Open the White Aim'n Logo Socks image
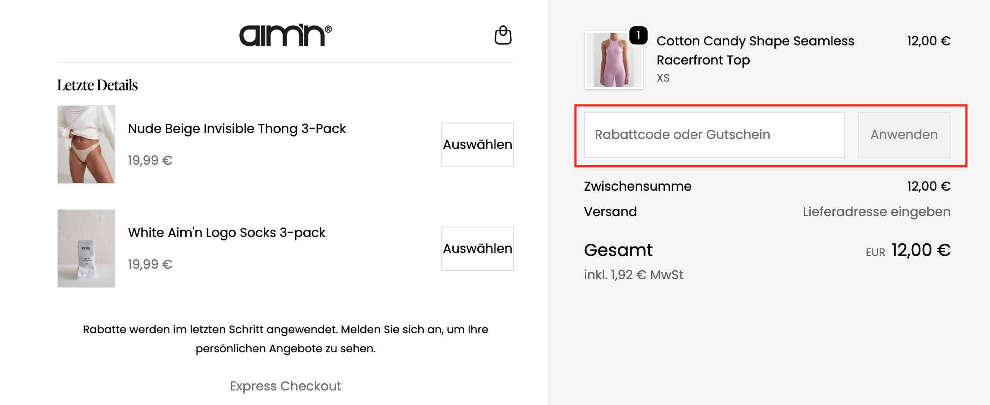The height and width of the screenshot is (405, 990). [x=86, y=248]
